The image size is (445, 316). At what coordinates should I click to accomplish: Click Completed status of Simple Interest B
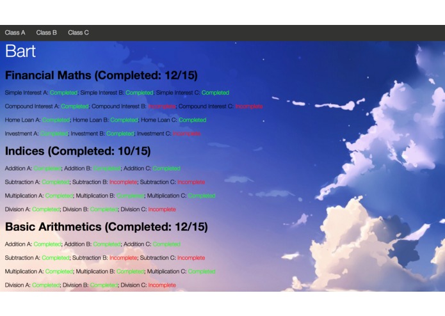(140, 93)
